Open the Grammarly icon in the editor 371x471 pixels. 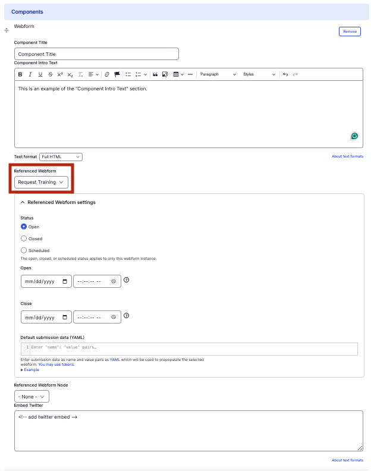point(354,136)
